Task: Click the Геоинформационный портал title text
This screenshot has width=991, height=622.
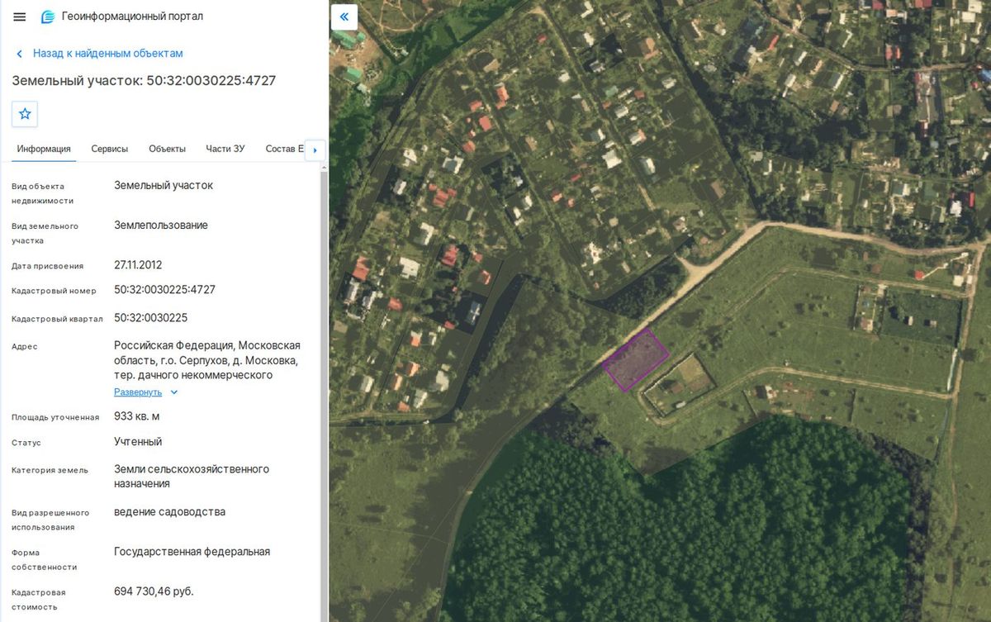Action: pyautogui.click(x=132, y=17)
